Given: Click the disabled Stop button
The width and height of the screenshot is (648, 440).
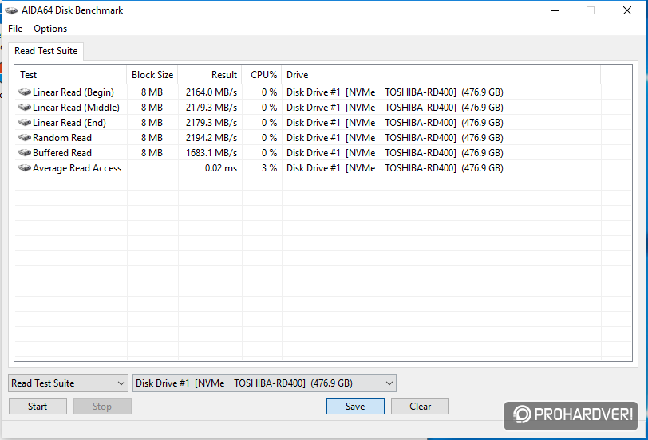Looking at the screenshot, I should 102,407.
